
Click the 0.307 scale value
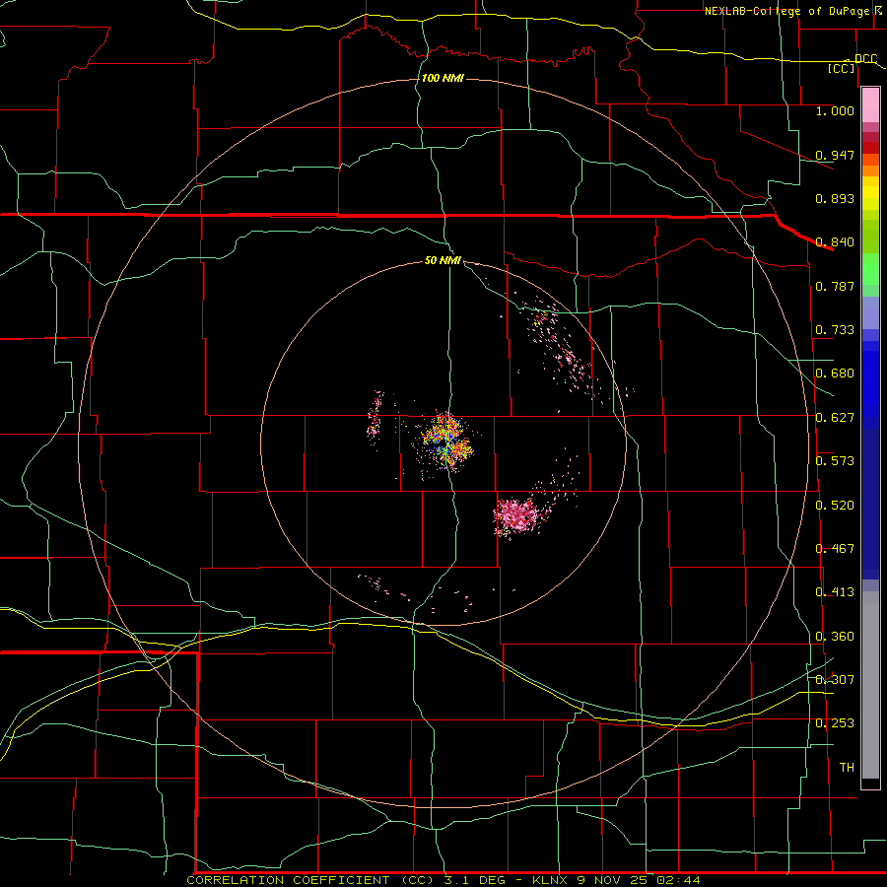(835, 680)
